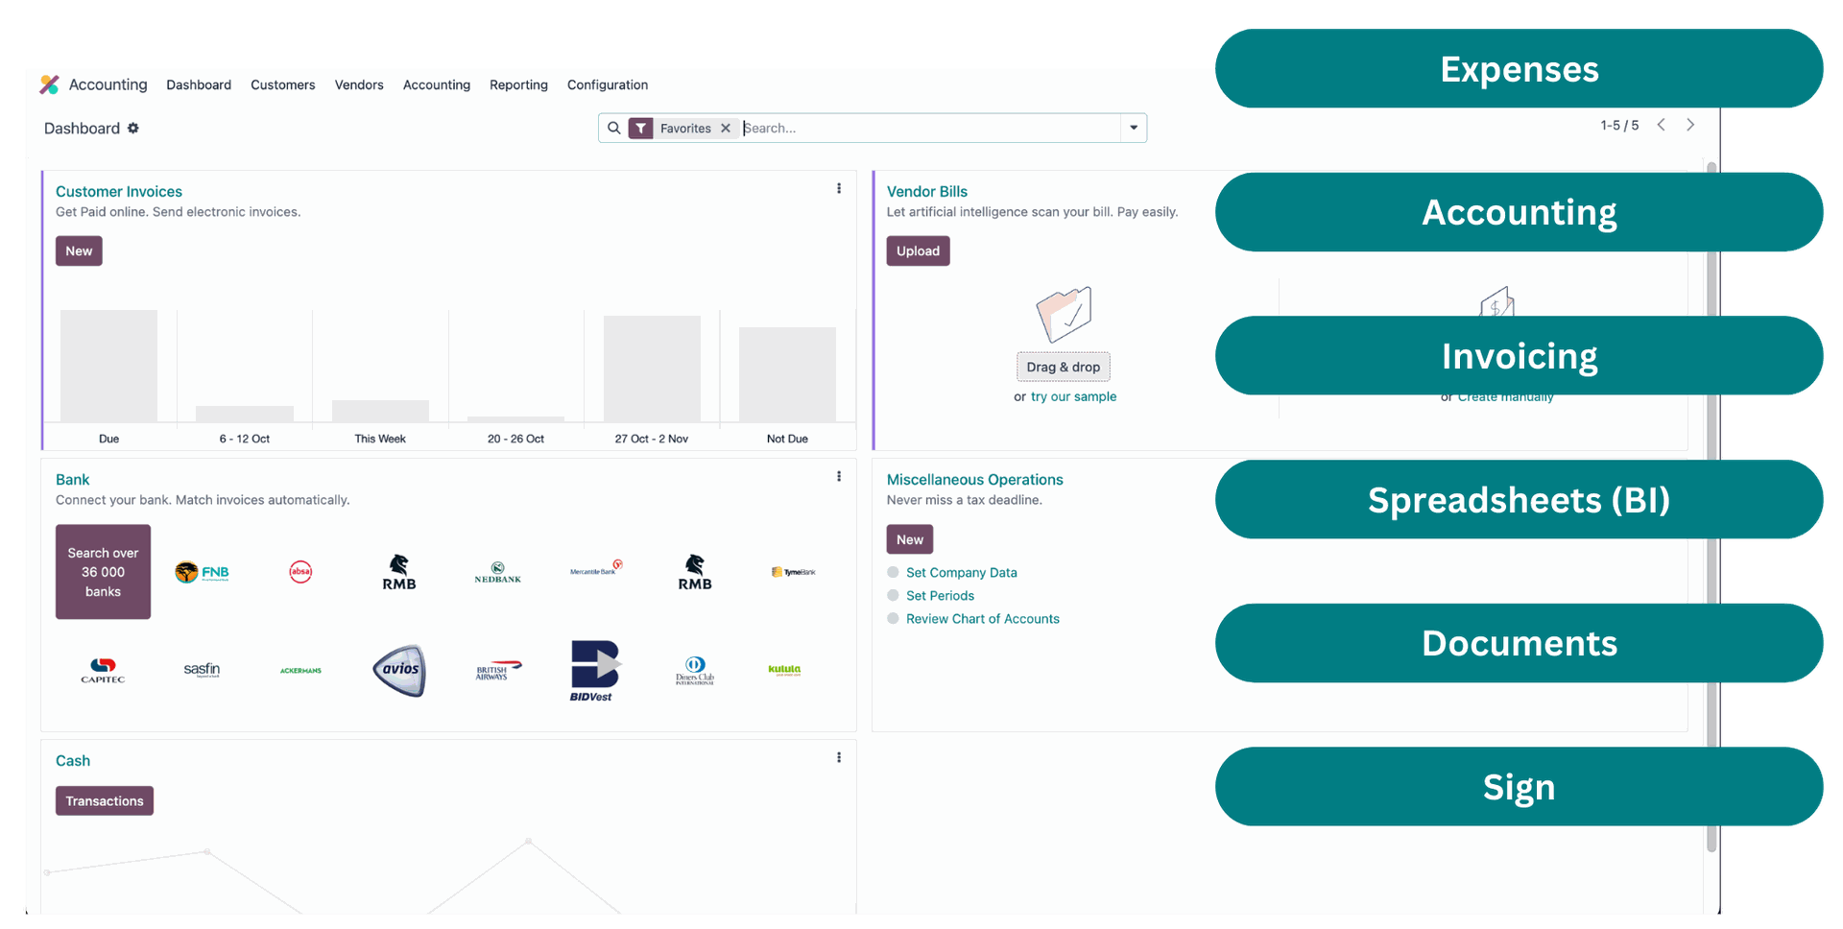This screenshot has width=1843, height=929.
Task: Click the Ackermans logo
Action: [x=300, y=671]
